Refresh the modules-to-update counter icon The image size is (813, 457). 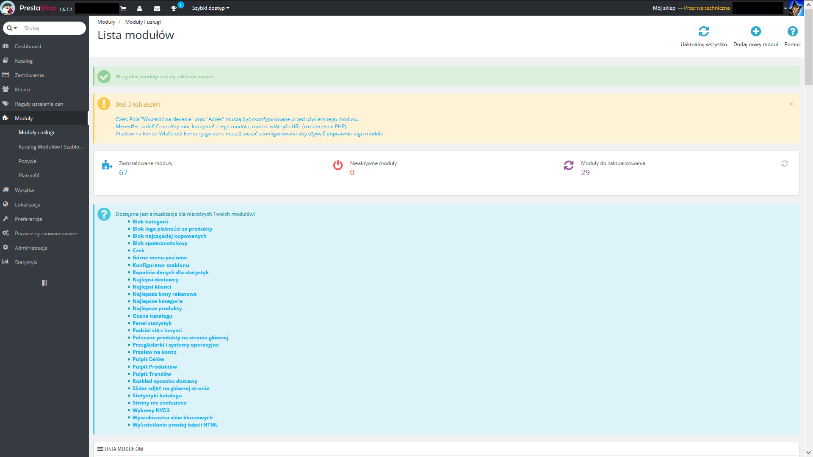click(784, 164)
